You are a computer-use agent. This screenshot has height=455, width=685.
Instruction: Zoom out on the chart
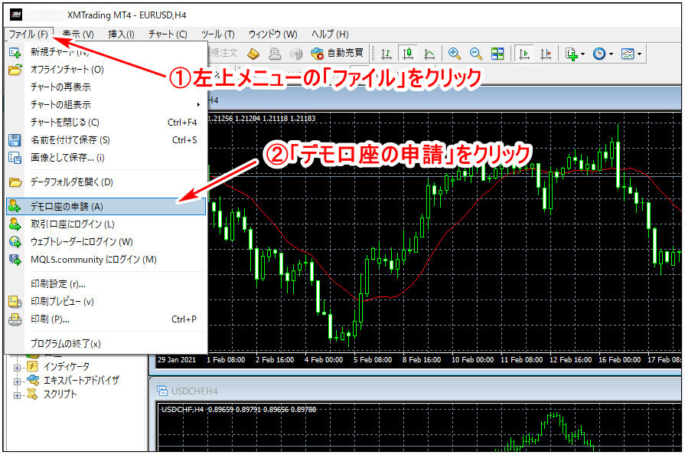(476, 54)
